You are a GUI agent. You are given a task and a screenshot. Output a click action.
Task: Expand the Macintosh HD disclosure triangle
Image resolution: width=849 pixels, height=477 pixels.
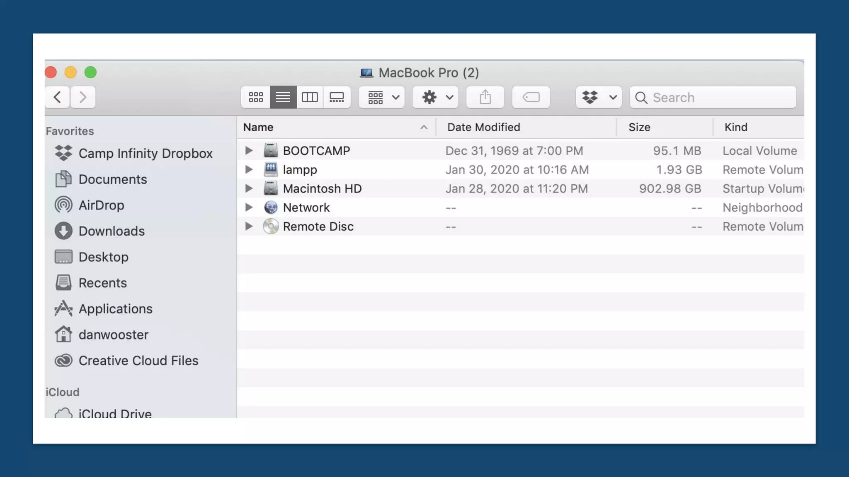pos(249,188)
